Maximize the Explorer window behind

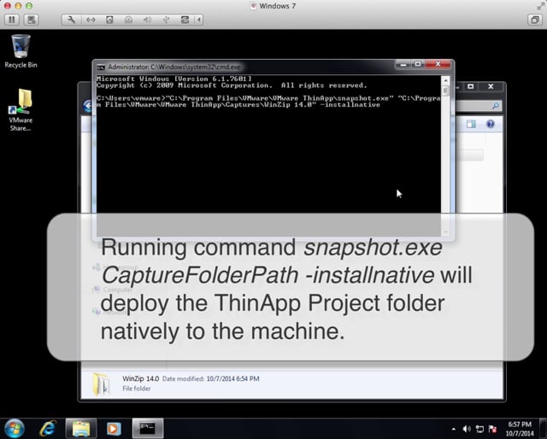click(x=471, y=86)
